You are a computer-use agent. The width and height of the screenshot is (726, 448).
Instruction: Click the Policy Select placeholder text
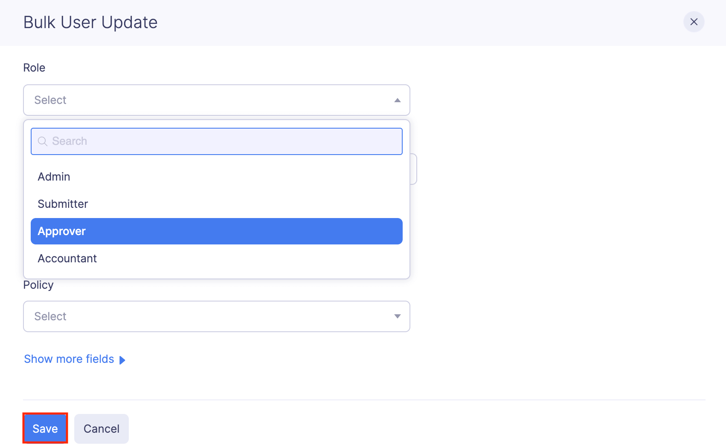[50, 316]
